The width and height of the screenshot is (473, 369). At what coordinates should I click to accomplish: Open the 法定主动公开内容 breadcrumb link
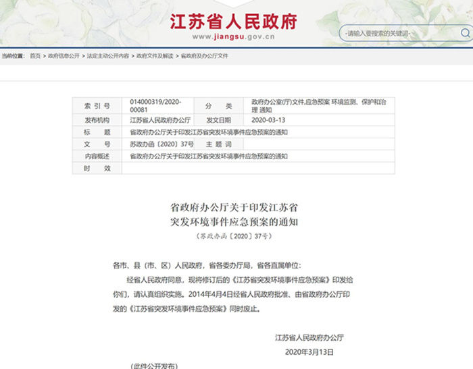coord(107,56)
